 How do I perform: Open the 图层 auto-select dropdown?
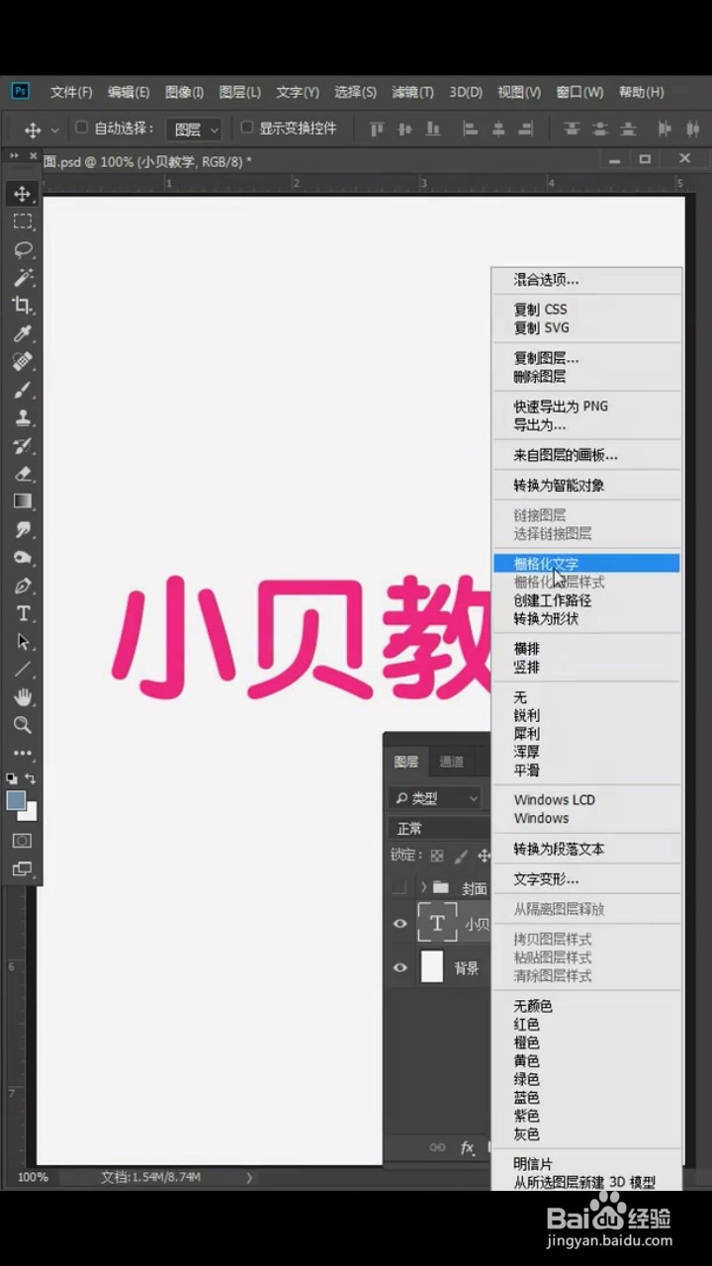click(195, 130)
